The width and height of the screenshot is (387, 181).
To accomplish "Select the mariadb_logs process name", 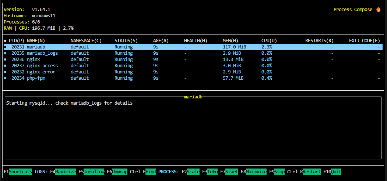I will pyautogui.click(x=42, y=53).
